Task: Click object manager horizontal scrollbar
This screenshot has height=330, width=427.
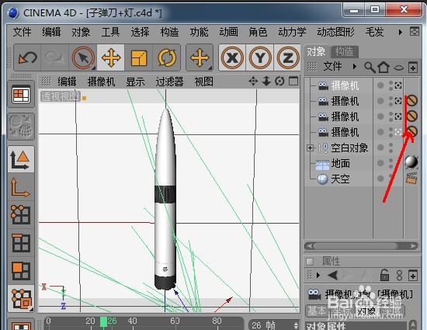Action: 361,246
